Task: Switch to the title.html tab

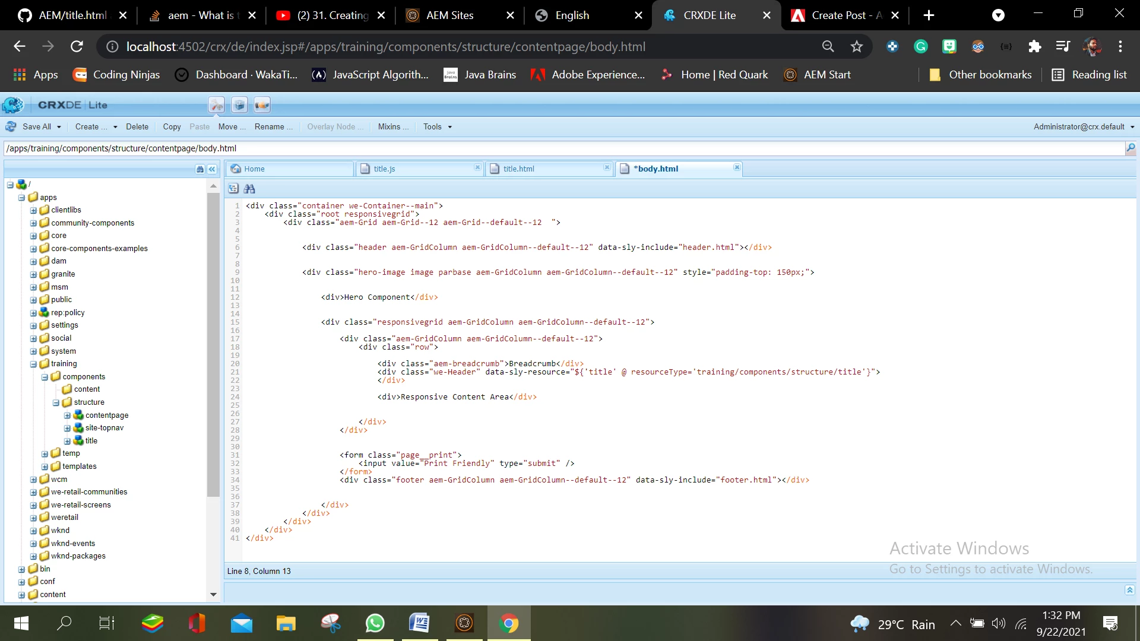Action: click(518, 169)
